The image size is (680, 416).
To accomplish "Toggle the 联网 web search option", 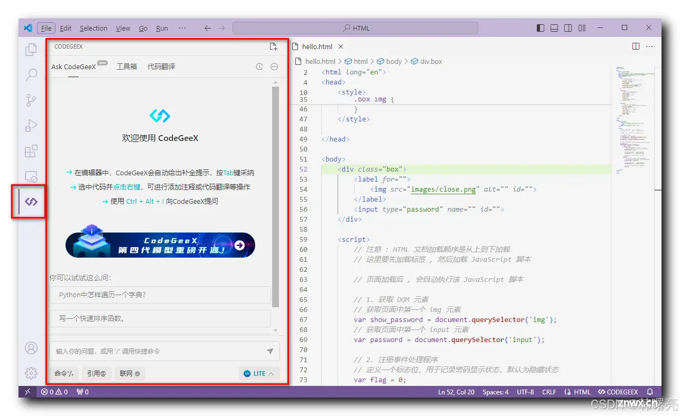I will (x=129, y=373).
